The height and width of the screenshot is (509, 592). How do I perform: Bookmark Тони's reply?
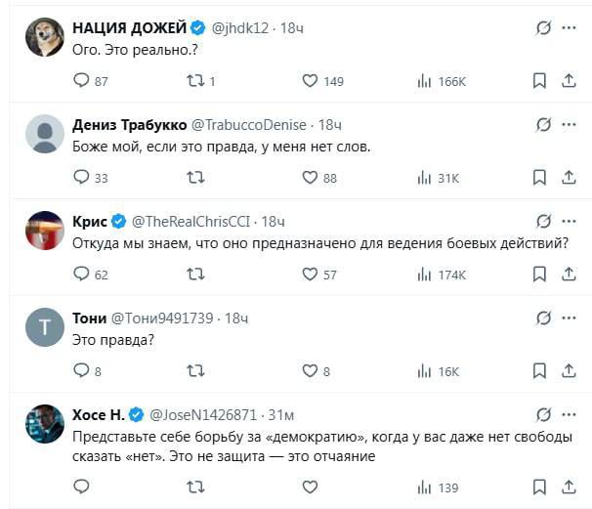pos(539,371)
